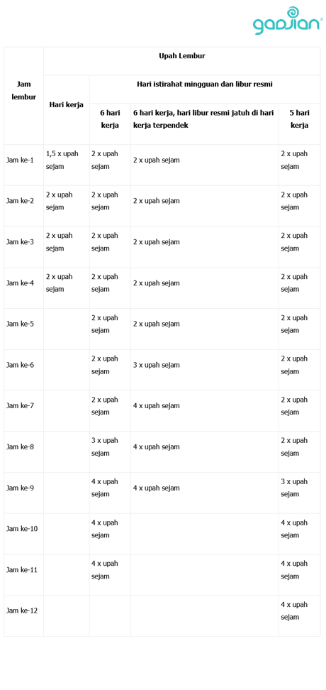Click 3 x upah sejam in Jam ke-6 row
Image resolution: width=326 pixels, height=690 pixels.
pos(157,365)
